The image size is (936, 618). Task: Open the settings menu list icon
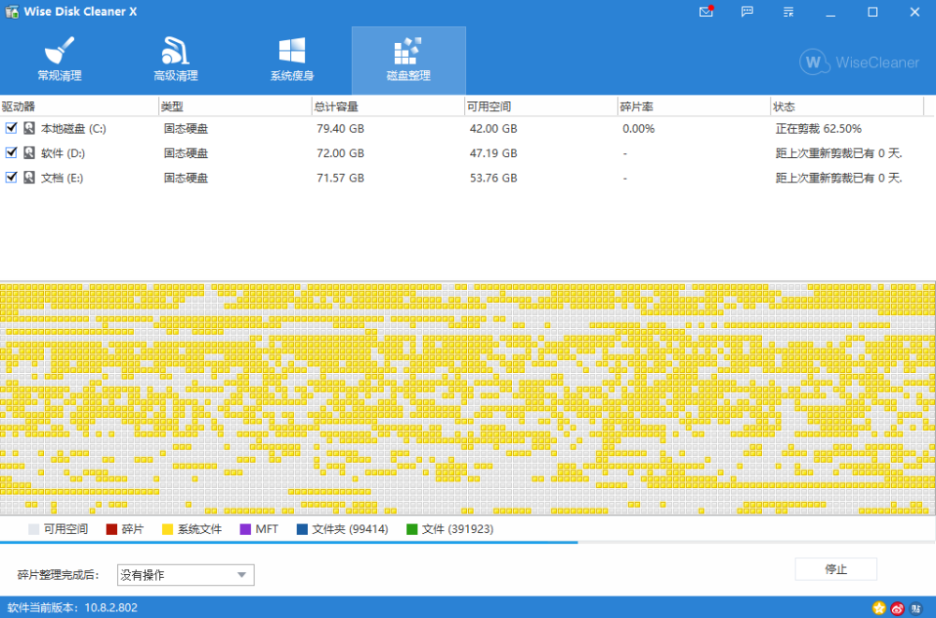788,12
